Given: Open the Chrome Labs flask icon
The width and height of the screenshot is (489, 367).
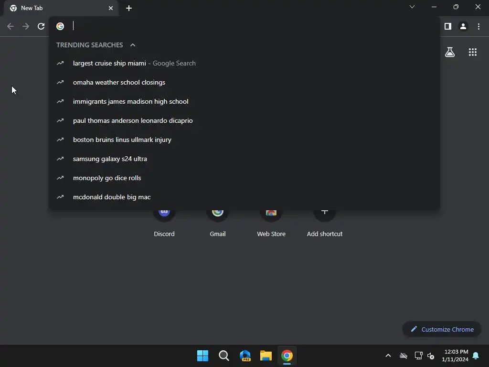Looking at the screenshot, I should (450, 52).
